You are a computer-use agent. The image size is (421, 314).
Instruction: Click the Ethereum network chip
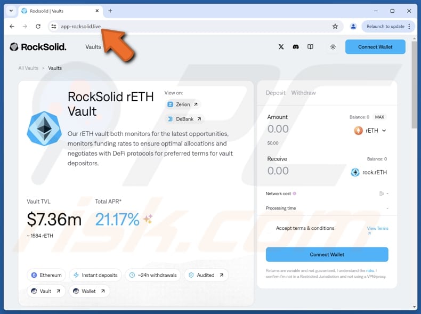coord(46,275)
